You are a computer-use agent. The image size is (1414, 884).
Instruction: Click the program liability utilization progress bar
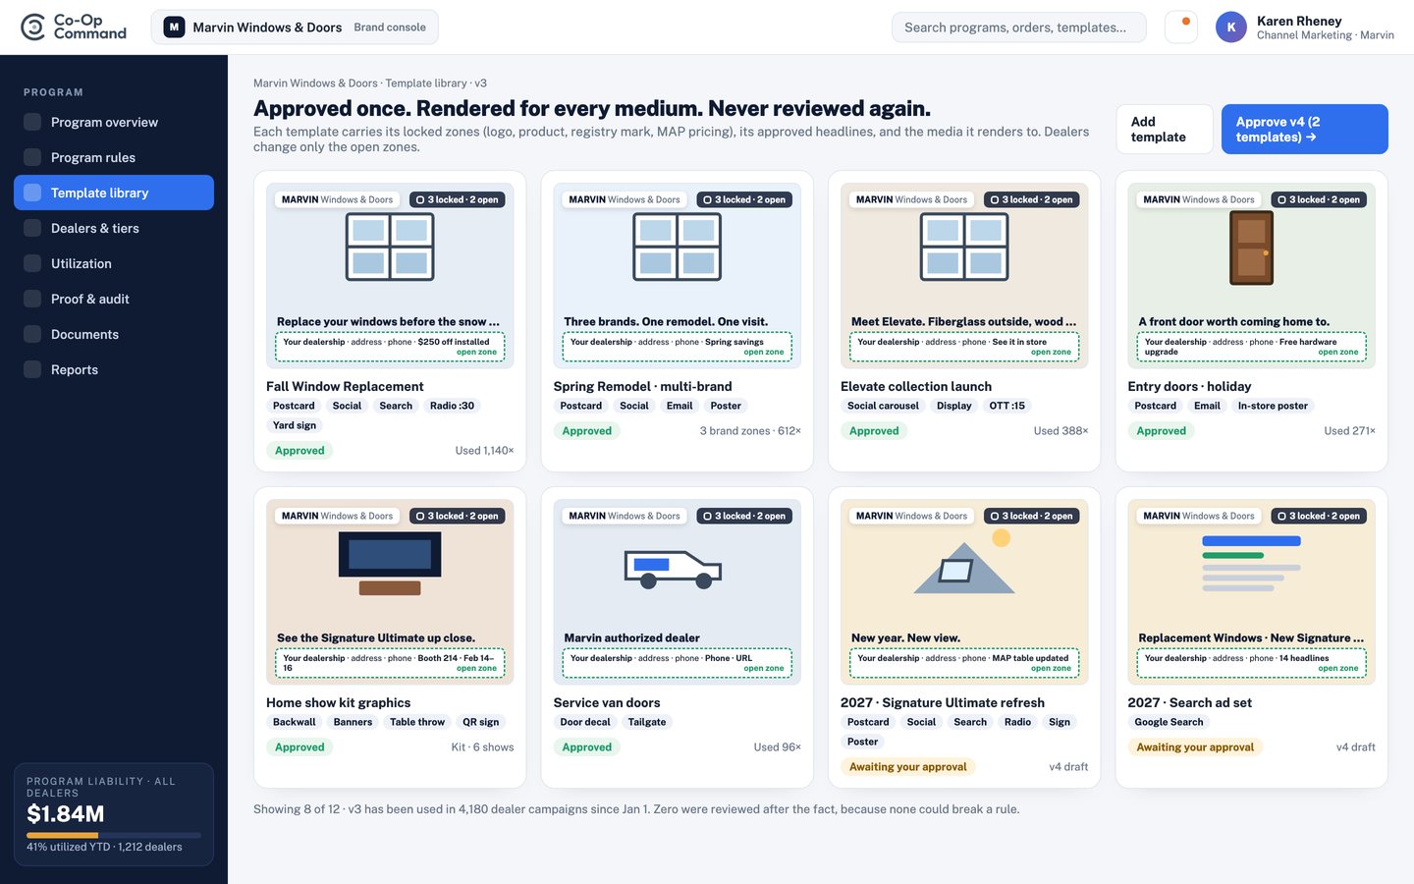pyautogui.click(x=114, y=835)
